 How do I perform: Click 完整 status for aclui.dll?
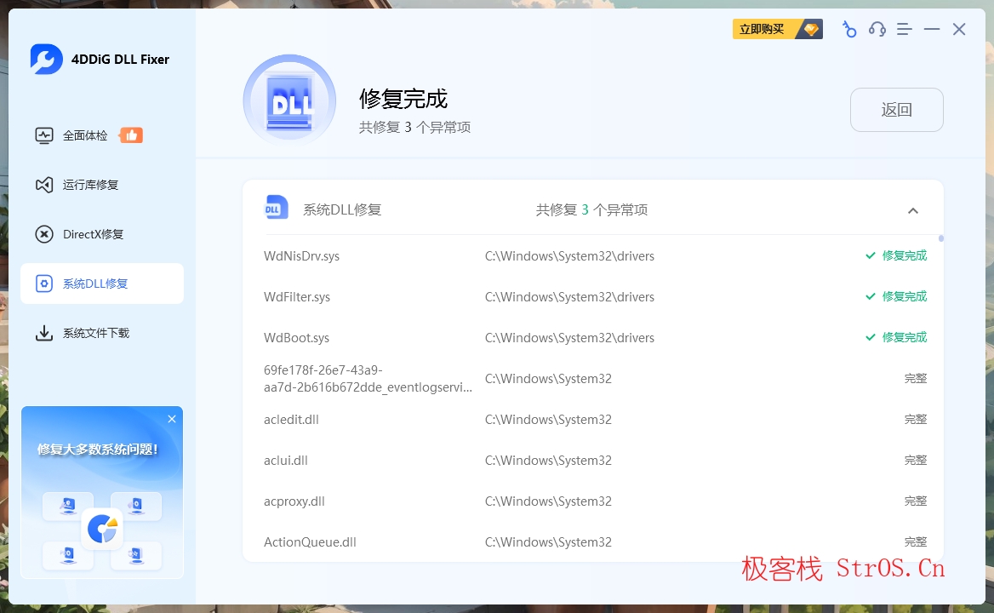916,461
